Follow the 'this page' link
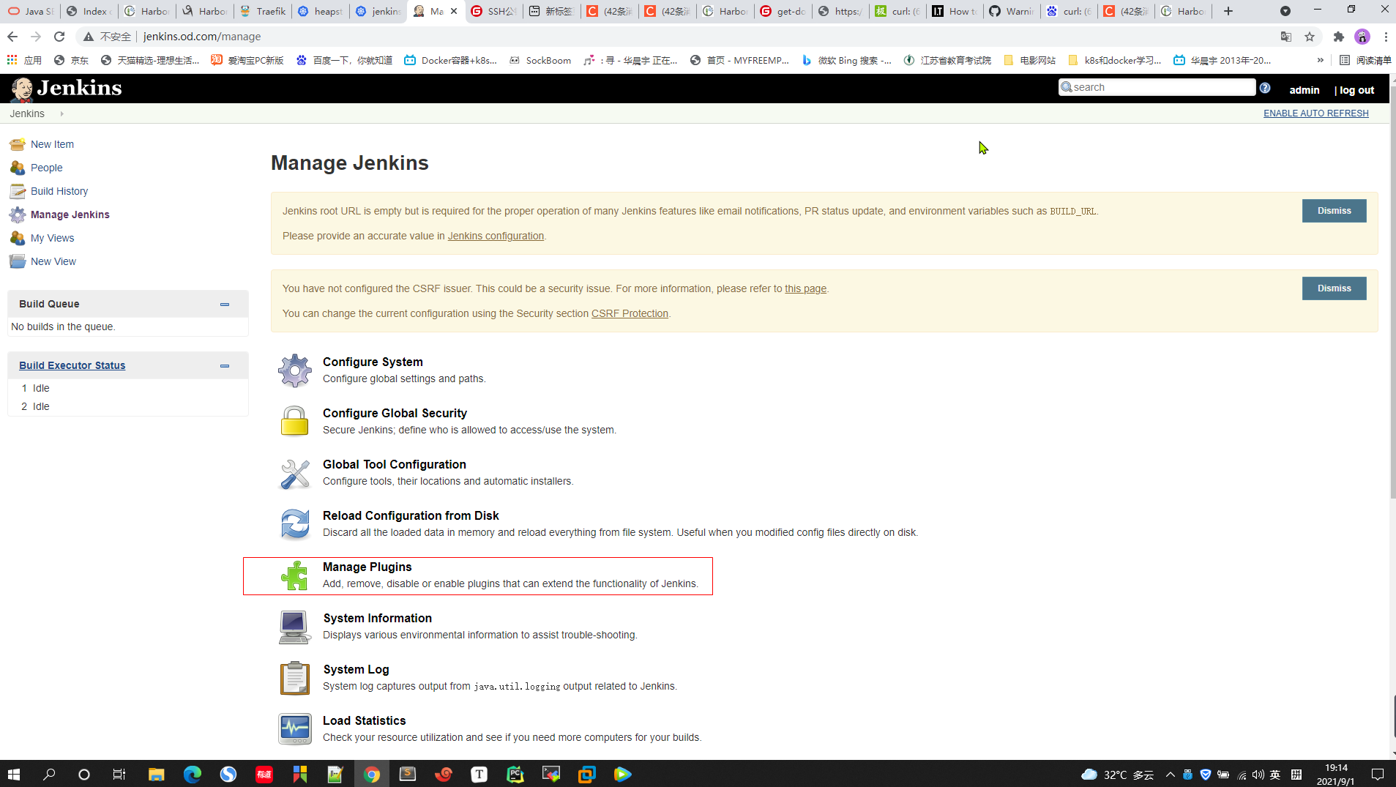The width and height of the screenshot is (1396, 787). pos(805,288)
